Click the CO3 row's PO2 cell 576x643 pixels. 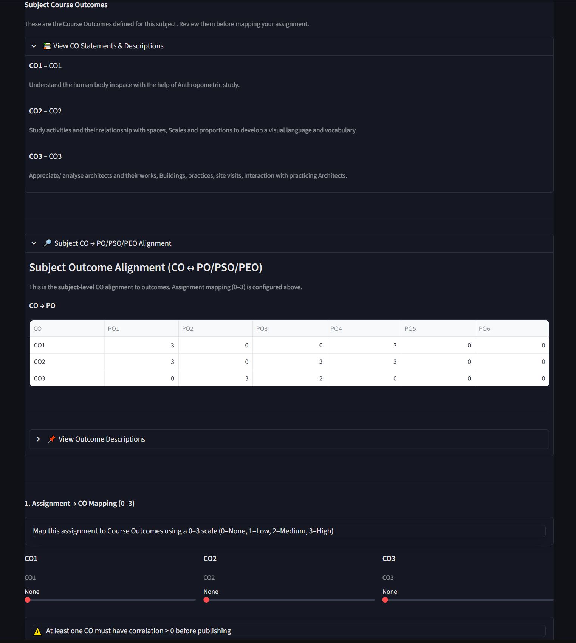click(215, 378)
